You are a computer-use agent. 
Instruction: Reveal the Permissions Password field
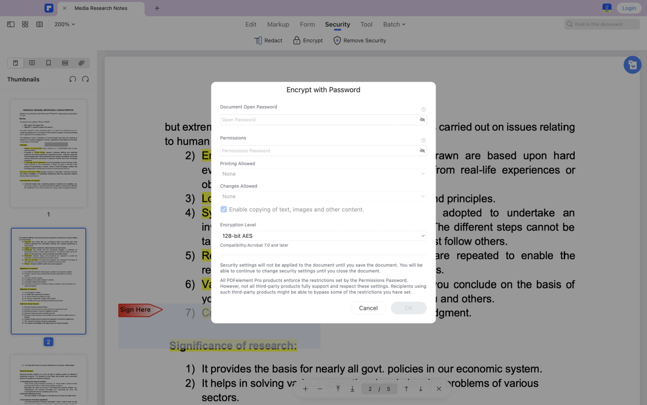tap(422, 151)
